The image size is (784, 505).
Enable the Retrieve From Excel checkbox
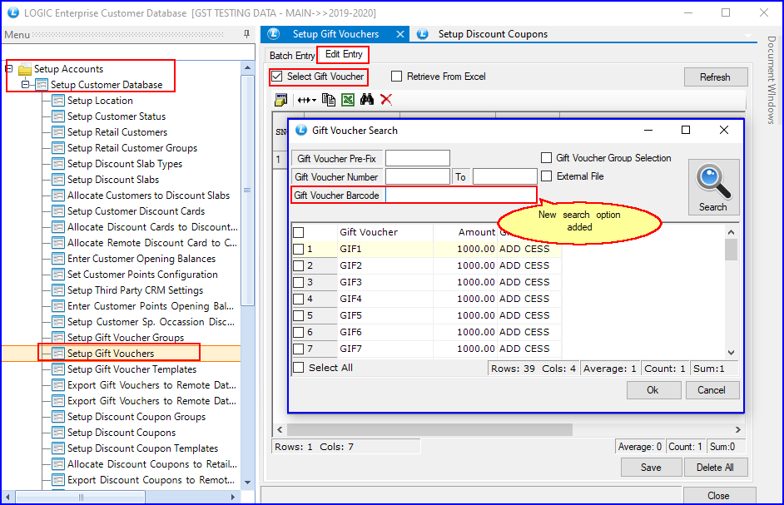tap(397, 77)
